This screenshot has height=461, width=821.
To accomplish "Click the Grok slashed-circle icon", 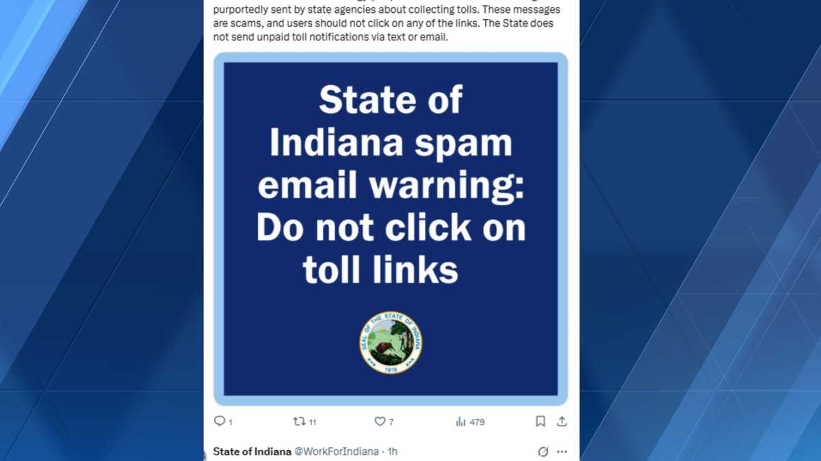I will (x=543, y=451).
